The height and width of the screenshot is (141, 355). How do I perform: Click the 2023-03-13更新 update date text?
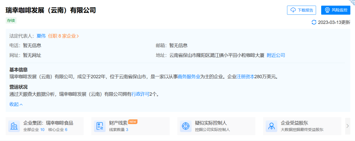pyautogui.click(x=334, y=22)
